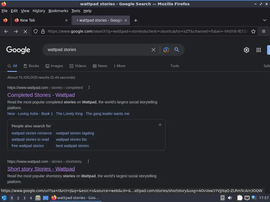Viewport: 270px width, 202px height.
Task: Open options for Completed Stories result
Action: click(x=89, y=87)
